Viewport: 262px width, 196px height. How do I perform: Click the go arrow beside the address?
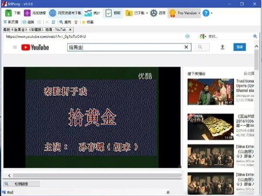[187, 36]
